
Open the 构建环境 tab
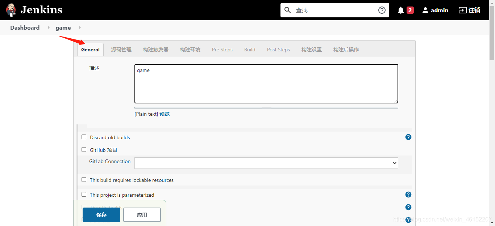(x=190, y=50)
